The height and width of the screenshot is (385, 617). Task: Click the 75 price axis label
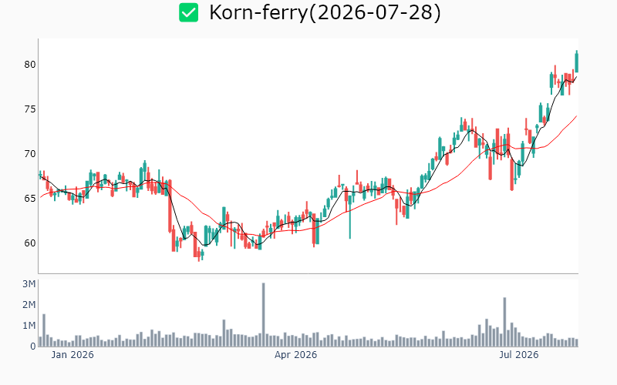coord(30,109)
